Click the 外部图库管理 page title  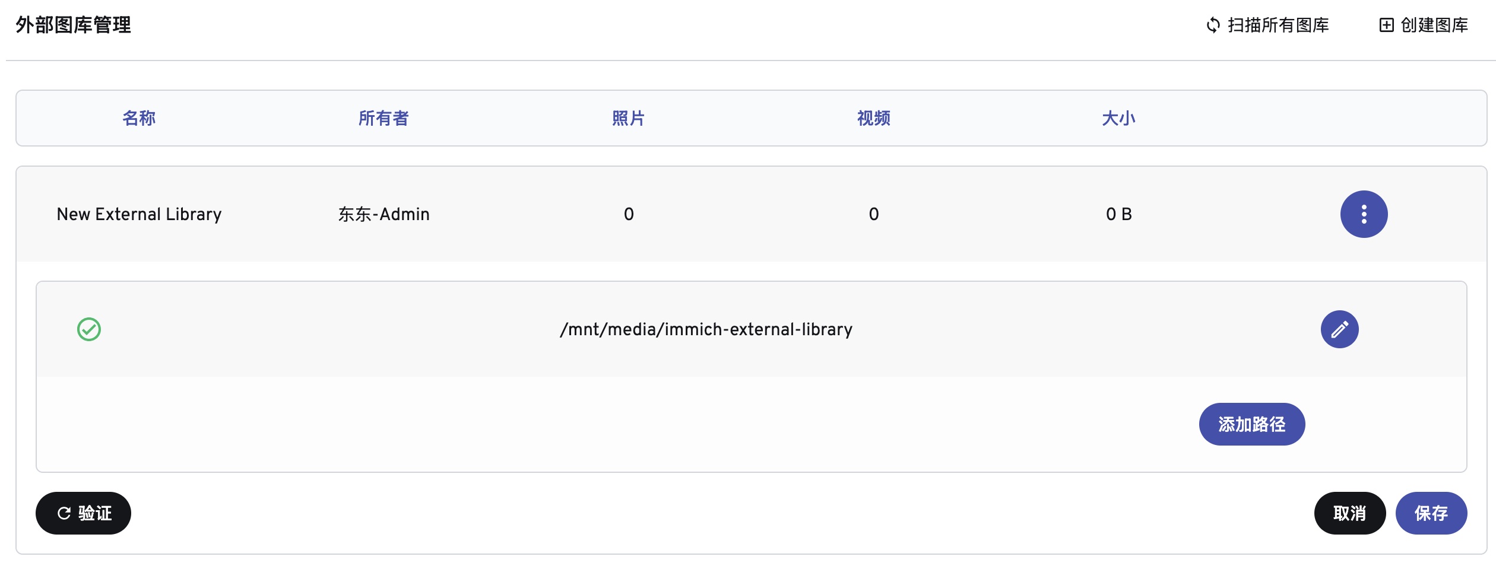click(73, 25)
